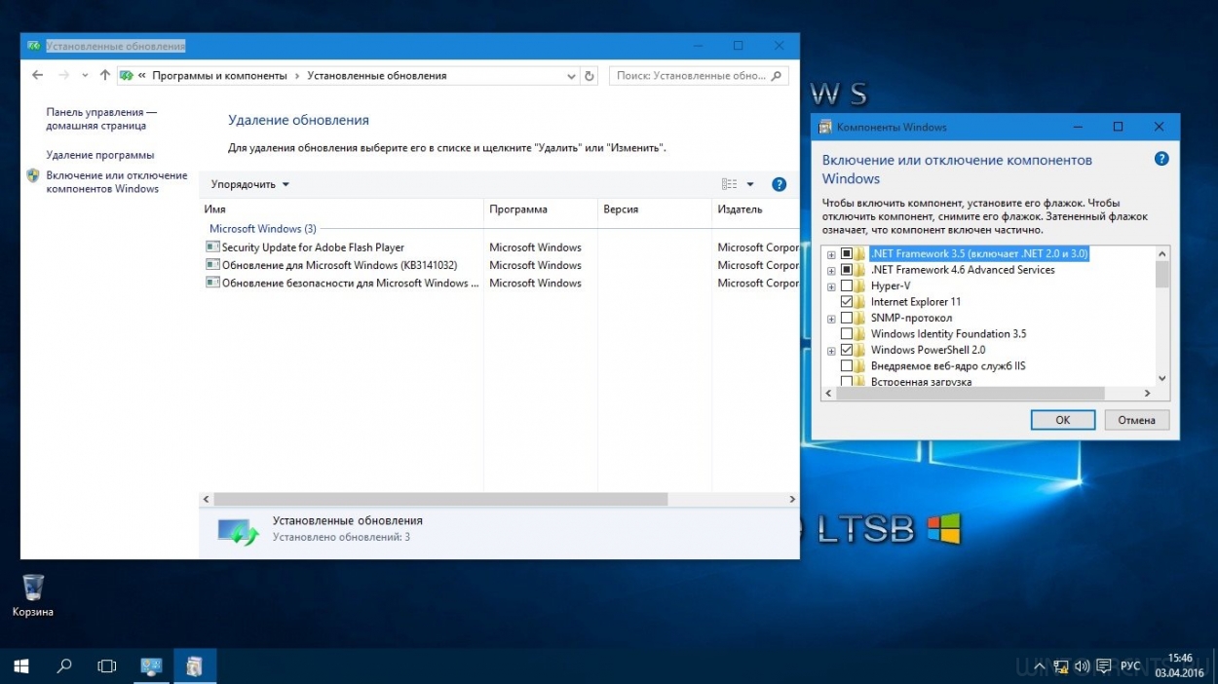
Task: Enable the Внедряемое веб-ядро служб IIS checkbox
Action: [847, 366]
